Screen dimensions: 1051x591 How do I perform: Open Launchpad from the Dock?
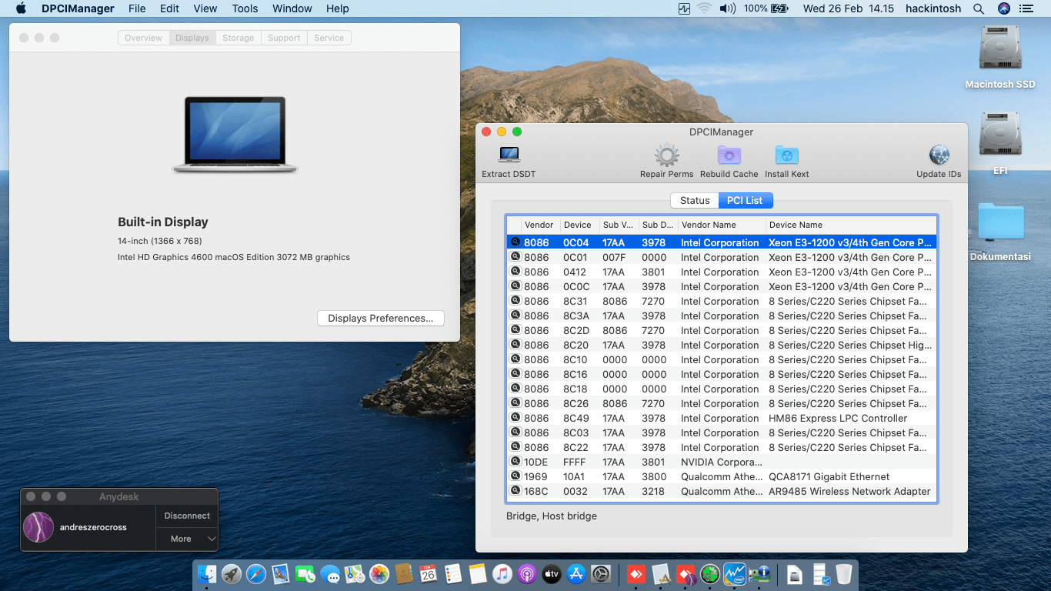click(x=231, y=574)
